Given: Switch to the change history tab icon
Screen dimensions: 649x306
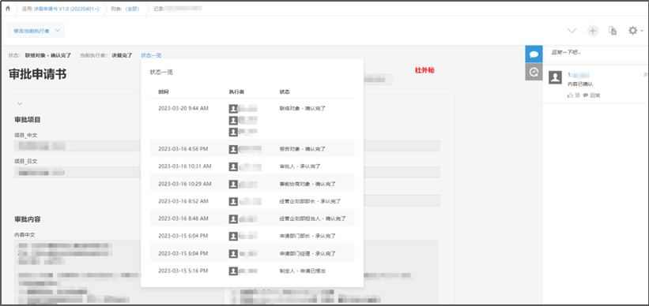Looking at the screenshot, I should (534, 72).
